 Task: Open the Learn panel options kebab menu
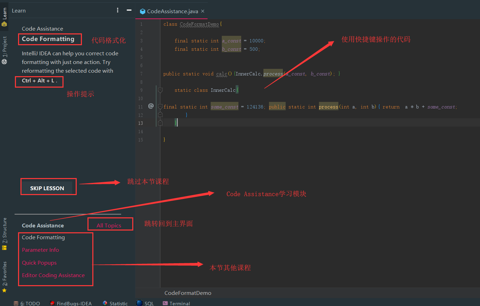tap(118, 10)
